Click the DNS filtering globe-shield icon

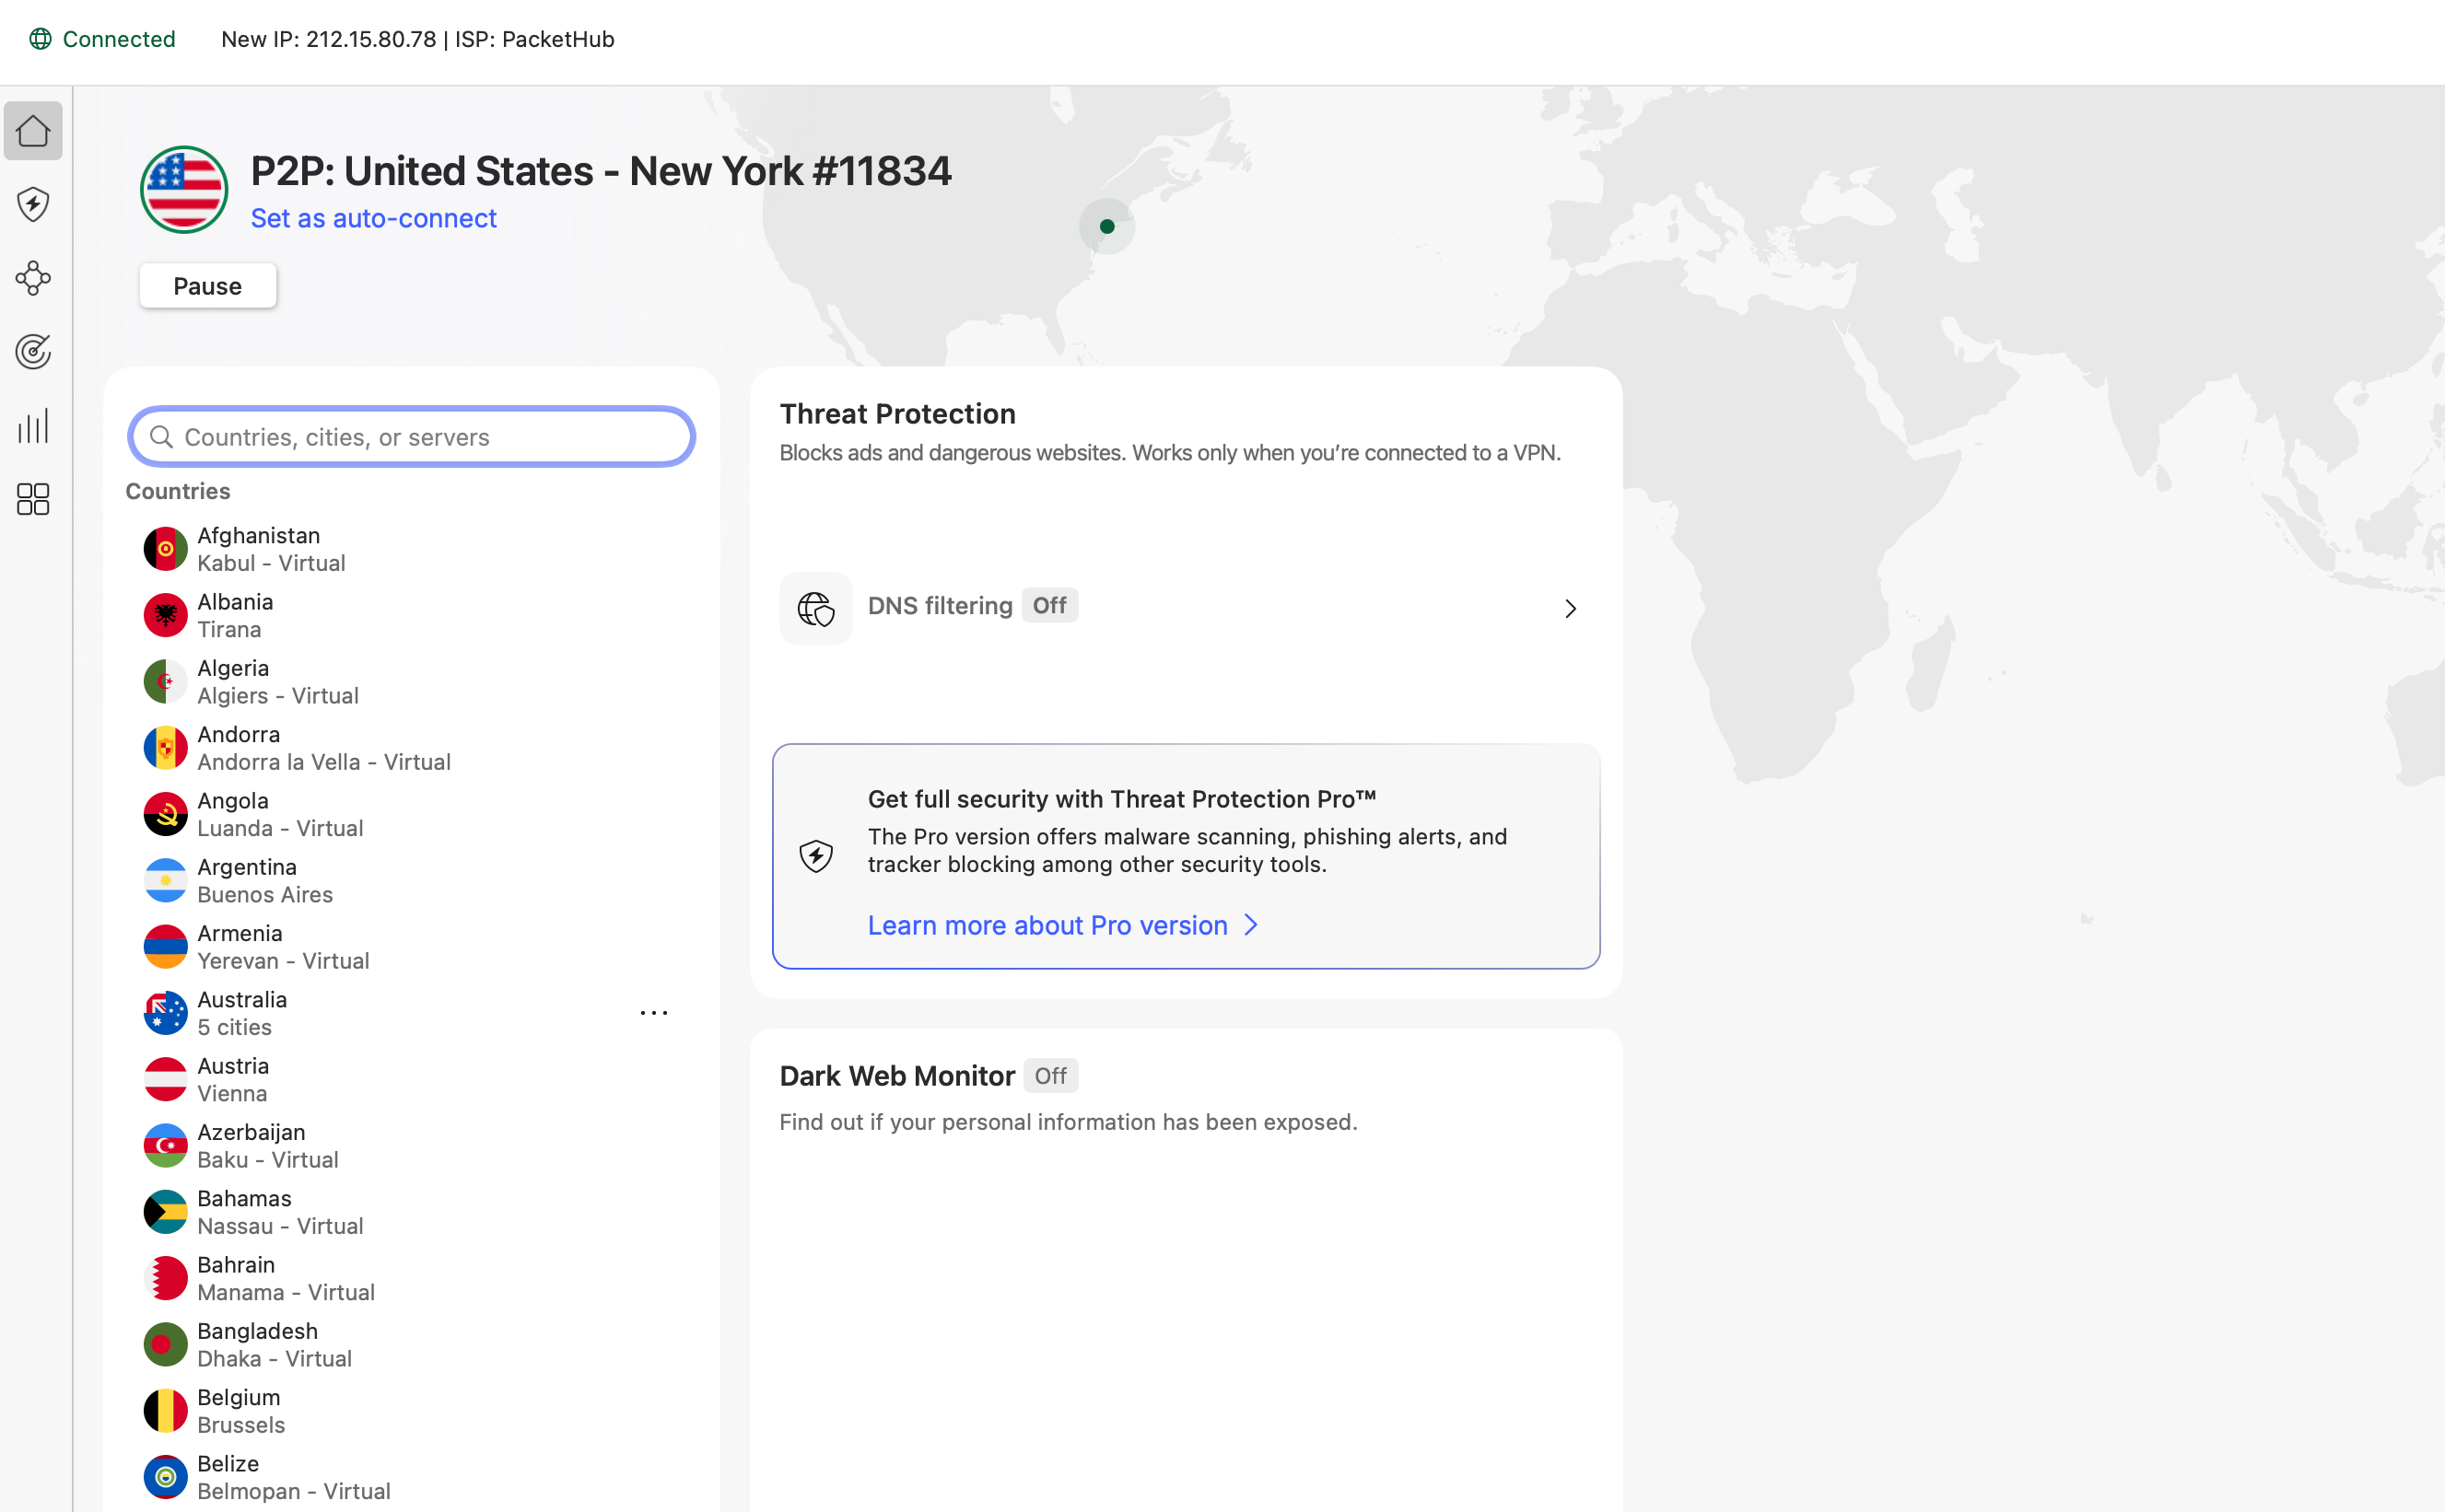tap(815, 608)
